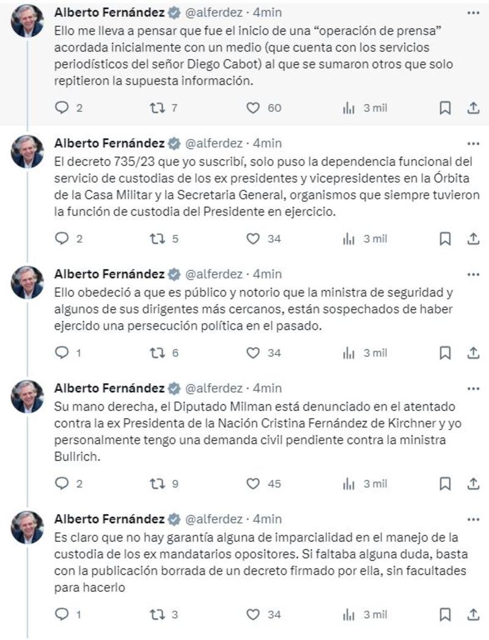The width and height of the screenshot is (489, 640).
Task: Bookmark the tweet about decreto 735/23
Action: pos(445,239)
